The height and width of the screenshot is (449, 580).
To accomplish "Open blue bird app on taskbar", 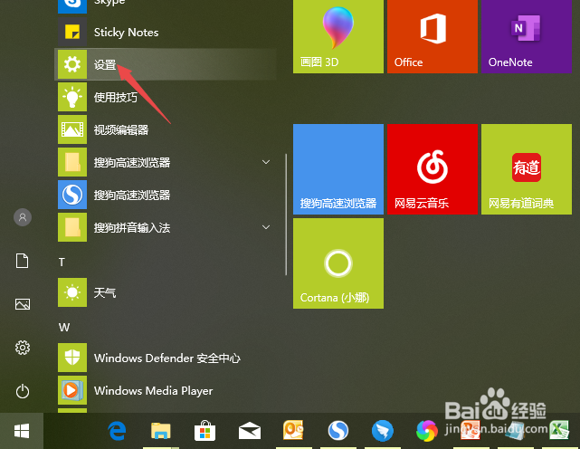I will (383, 431).
